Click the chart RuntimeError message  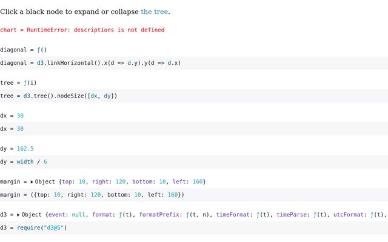(82, 30)
